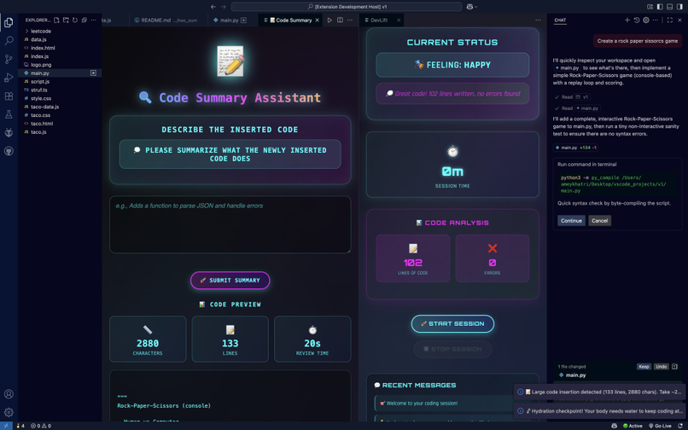Open Copilot dropdown in title bar

click(472, 7)
